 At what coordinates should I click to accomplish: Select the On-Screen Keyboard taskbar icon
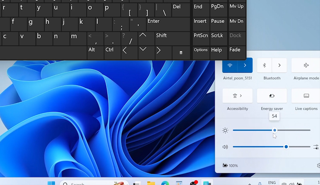207,183
